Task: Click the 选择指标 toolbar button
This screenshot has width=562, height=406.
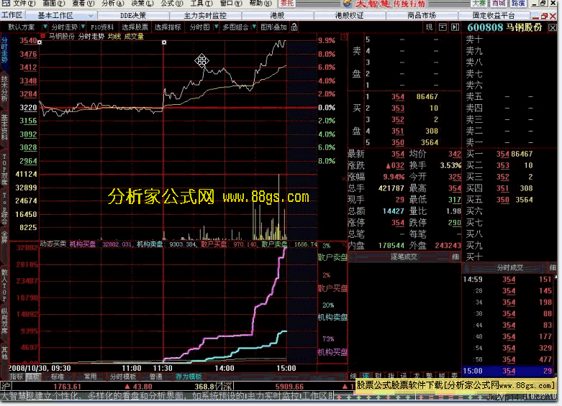Action: pos(168,27)
